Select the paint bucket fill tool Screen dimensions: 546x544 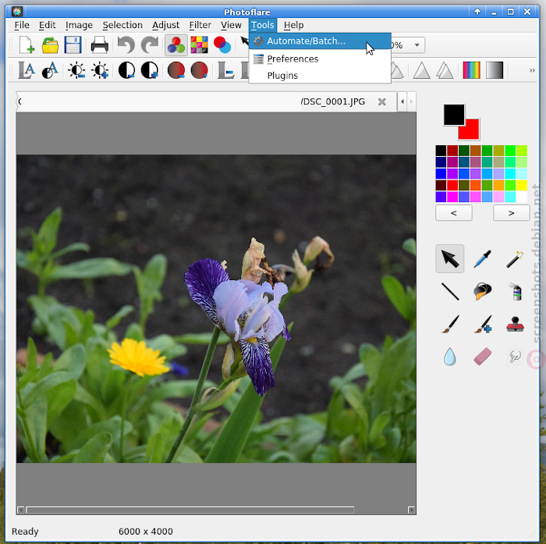pyautogui.click(x=482, y=291)
